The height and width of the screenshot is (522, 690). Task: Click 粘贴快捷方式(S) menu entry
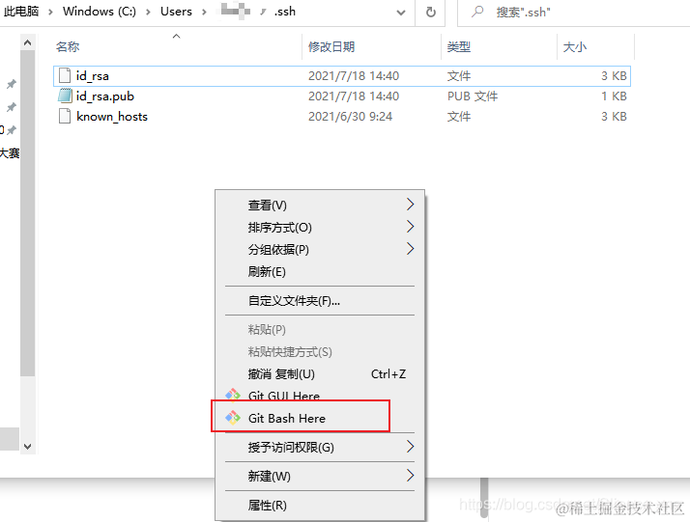[320, 352]
